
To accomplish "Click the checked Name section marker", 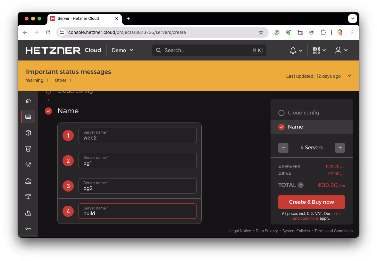I will tap(48, 111).
